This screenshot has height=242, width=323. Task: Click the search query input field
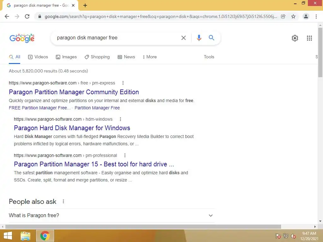(x=117, y=38)
